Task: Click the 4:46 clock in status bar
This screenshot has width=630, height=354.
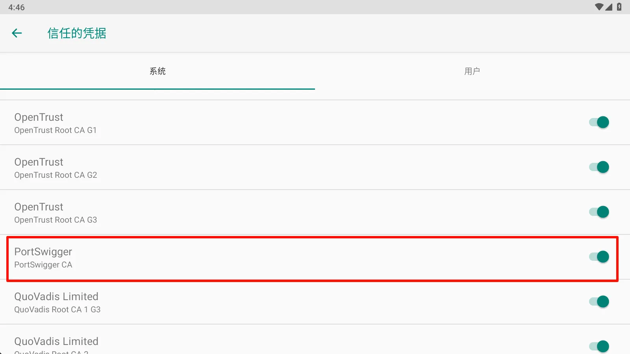Action: point(17,7)
